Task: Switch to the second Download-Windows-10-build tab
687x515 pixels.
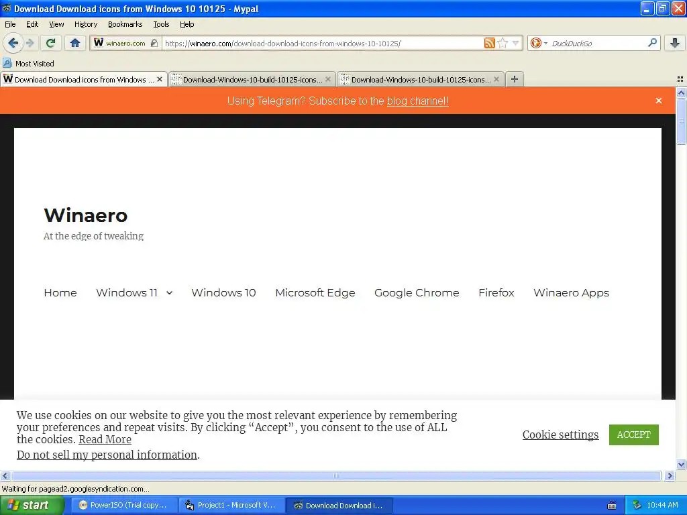Action: (x=252, y=79)
